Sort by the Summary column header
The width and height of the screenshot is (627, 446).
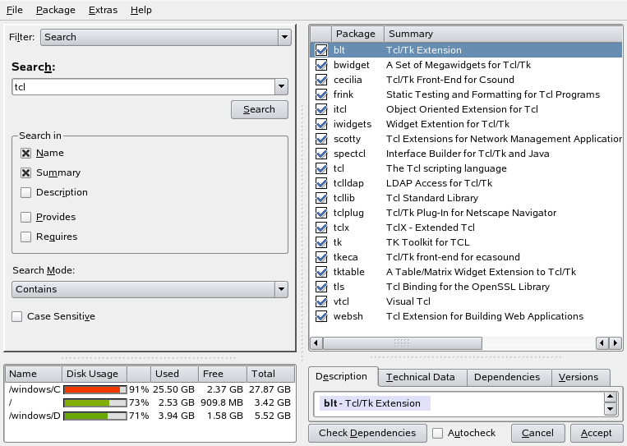(503, 34)
